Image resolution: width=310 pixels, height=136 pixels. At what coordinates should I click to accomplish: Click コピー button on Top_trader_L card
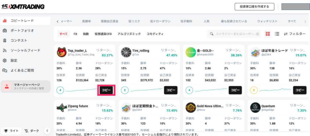click(106, 90)
